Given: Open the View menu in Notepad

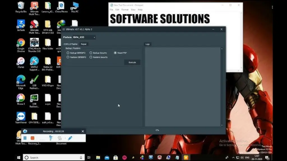Looking at the screenshot, I should point(133,10).
